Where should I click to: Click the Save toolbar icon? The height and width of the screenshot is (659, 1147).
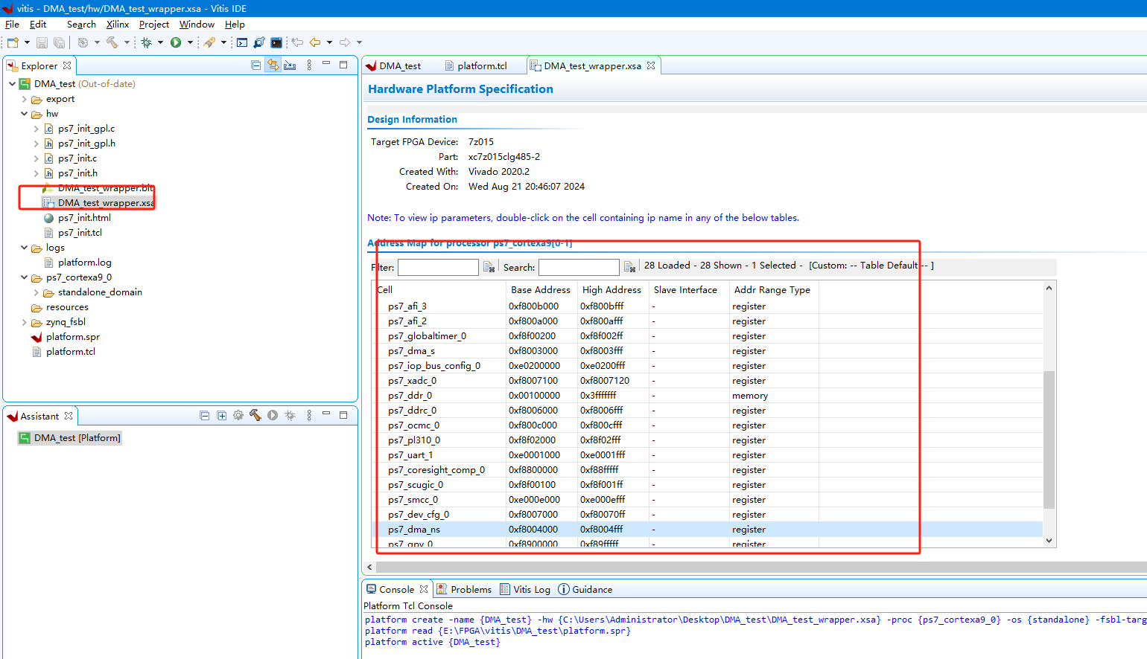(42, 42)
